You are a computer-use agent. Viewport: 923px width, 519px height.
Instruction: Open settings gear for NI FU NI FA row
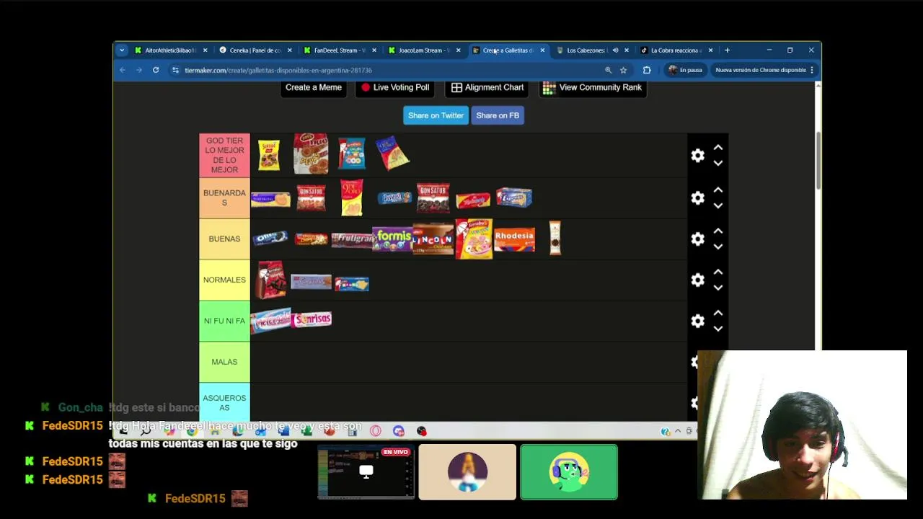[697, 321]
